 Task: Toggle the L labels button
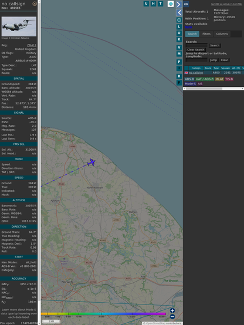coord(179,27)
